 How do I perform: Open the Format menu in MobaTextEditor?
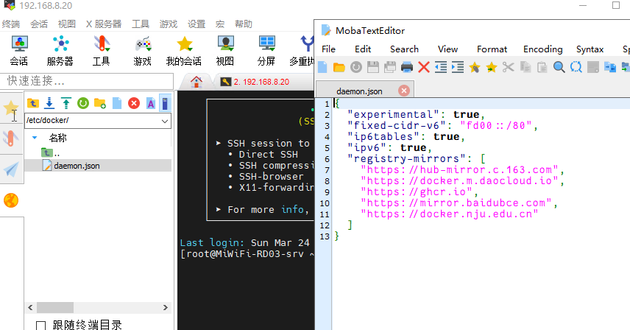[x=492, y=49]
